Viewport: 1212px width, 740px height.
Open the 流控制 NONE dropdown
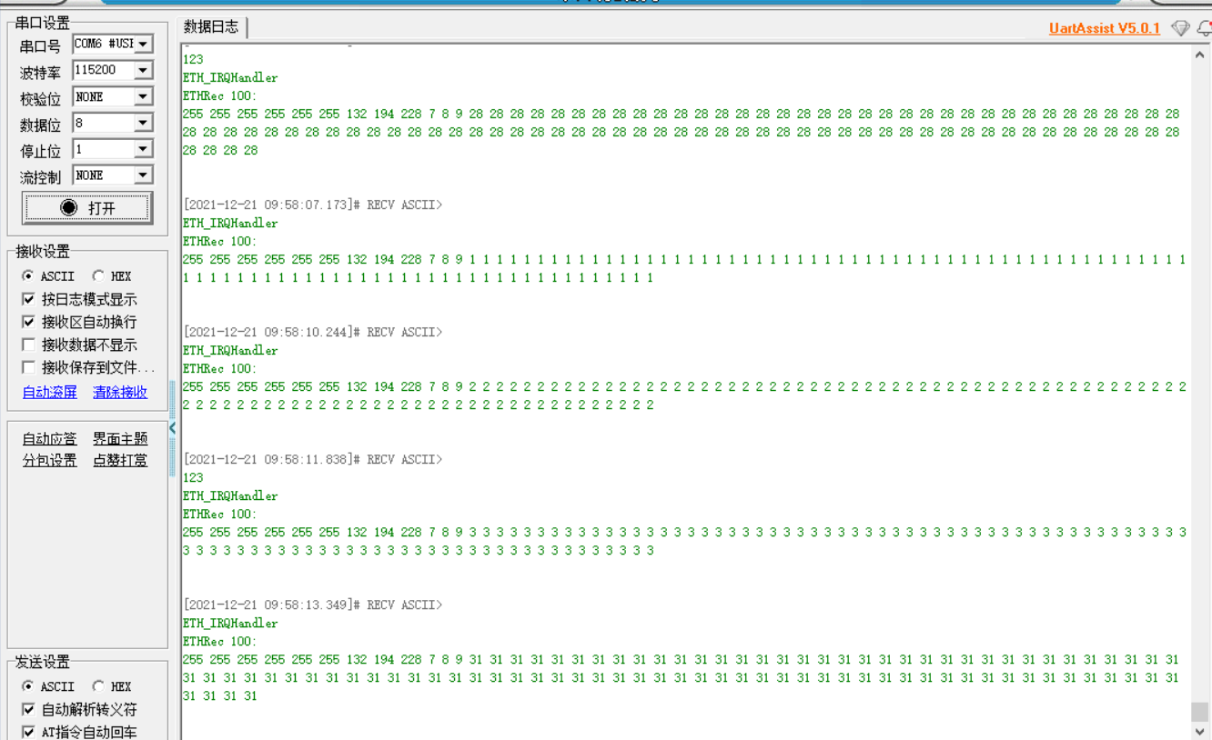[x=143, y=175]
